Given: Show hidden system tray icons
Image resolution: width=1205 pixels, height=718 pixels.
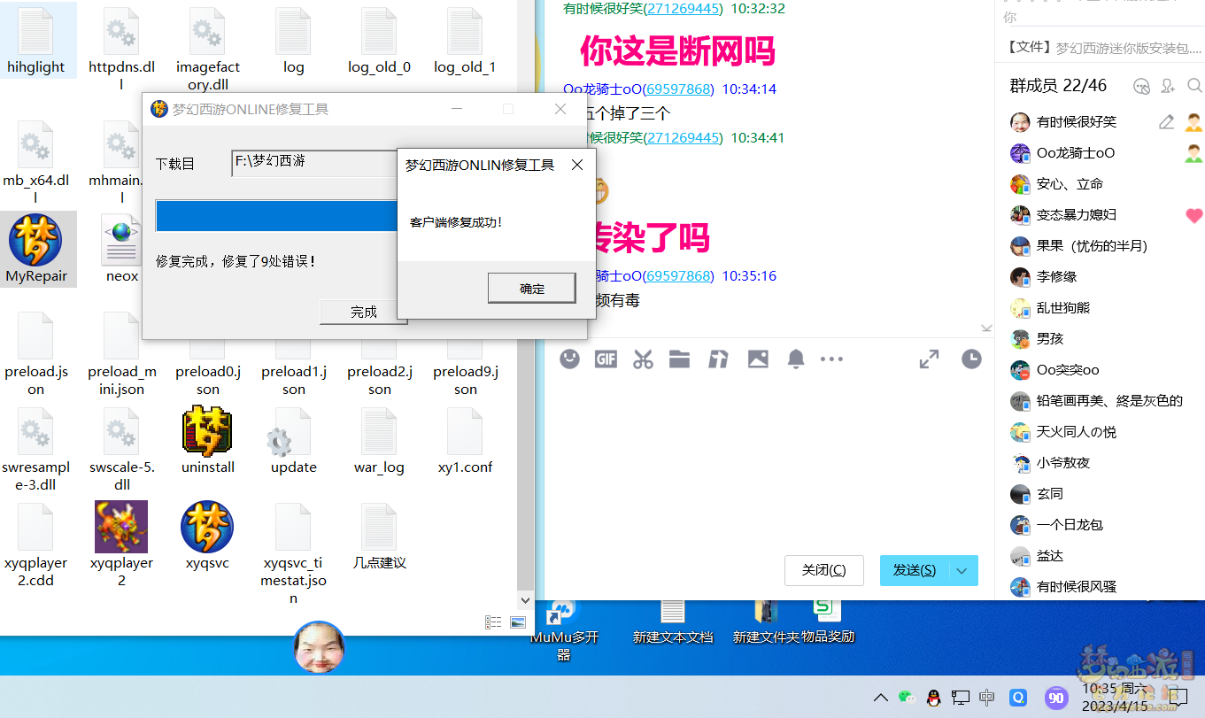Looking at the screenshot, I should [880, 698].
